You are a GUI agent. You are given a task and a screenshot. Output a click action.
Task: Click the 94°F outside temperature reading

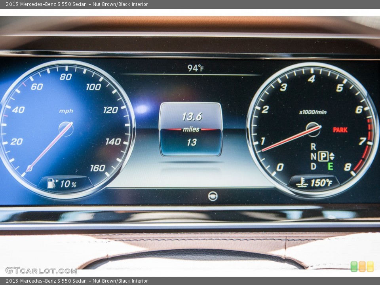195,68
